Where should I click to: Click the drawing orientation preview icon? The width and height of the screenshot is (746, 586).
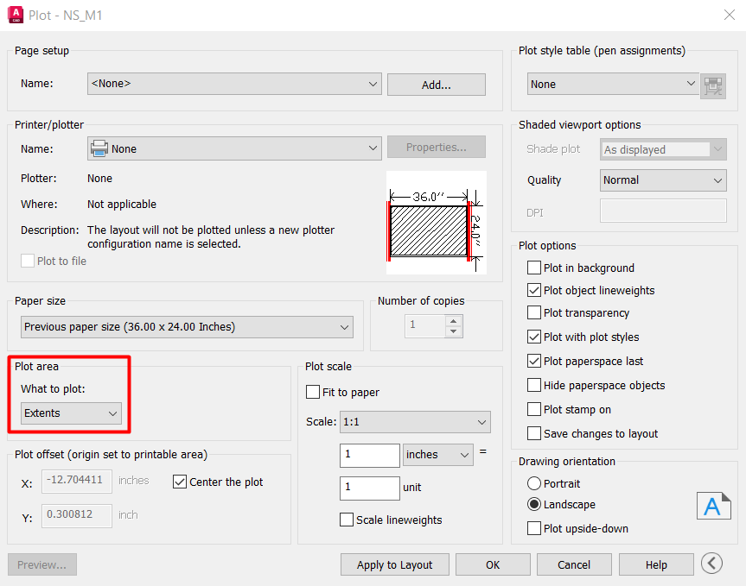point(713,506)
